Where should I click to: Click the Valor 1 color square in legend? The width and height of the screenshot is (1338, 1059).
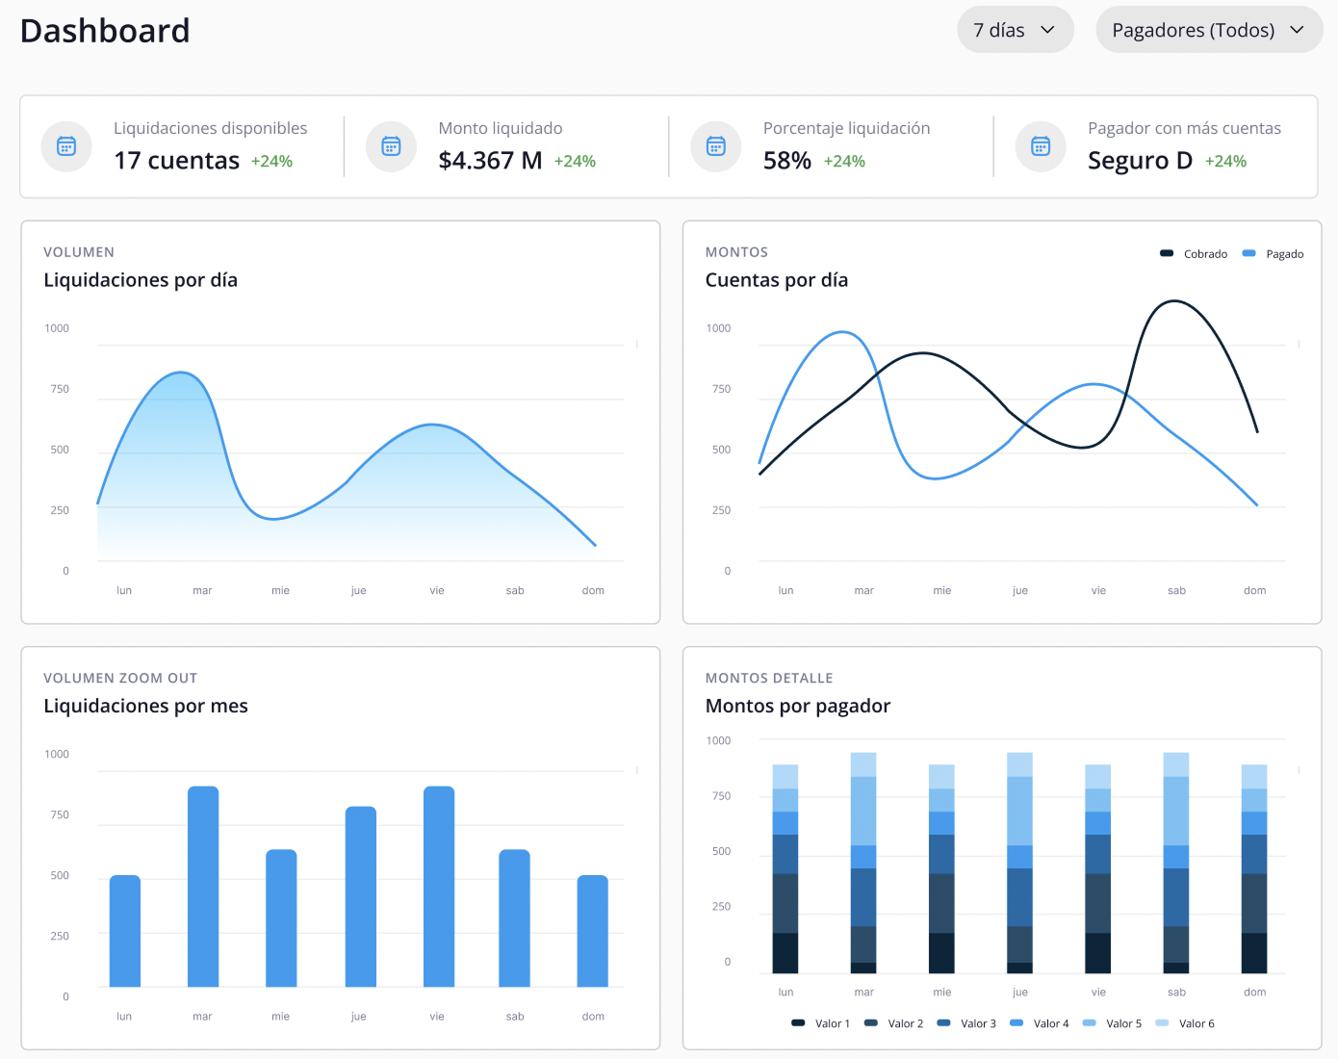point(797,1022)
